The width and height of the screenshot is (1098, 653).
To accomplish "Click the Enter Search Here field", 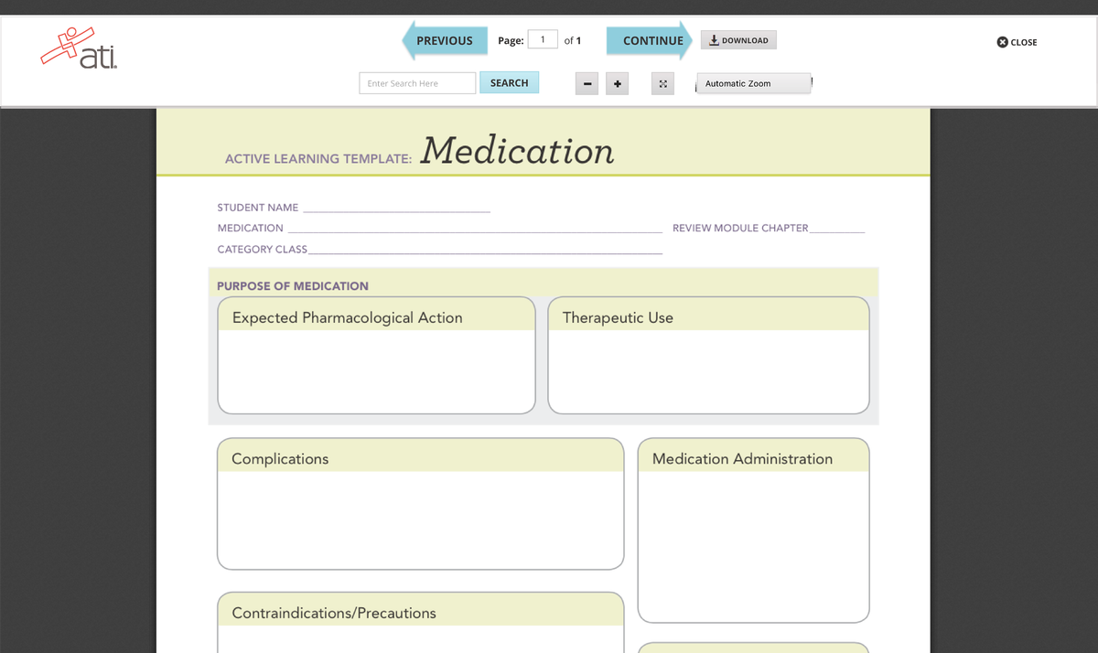I will pos(416,82).
